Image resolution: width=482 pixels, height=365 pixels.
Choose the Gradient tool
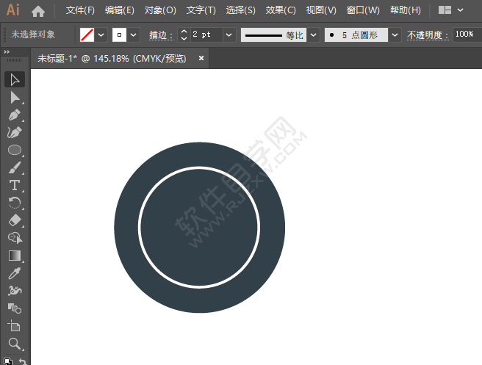14,256
